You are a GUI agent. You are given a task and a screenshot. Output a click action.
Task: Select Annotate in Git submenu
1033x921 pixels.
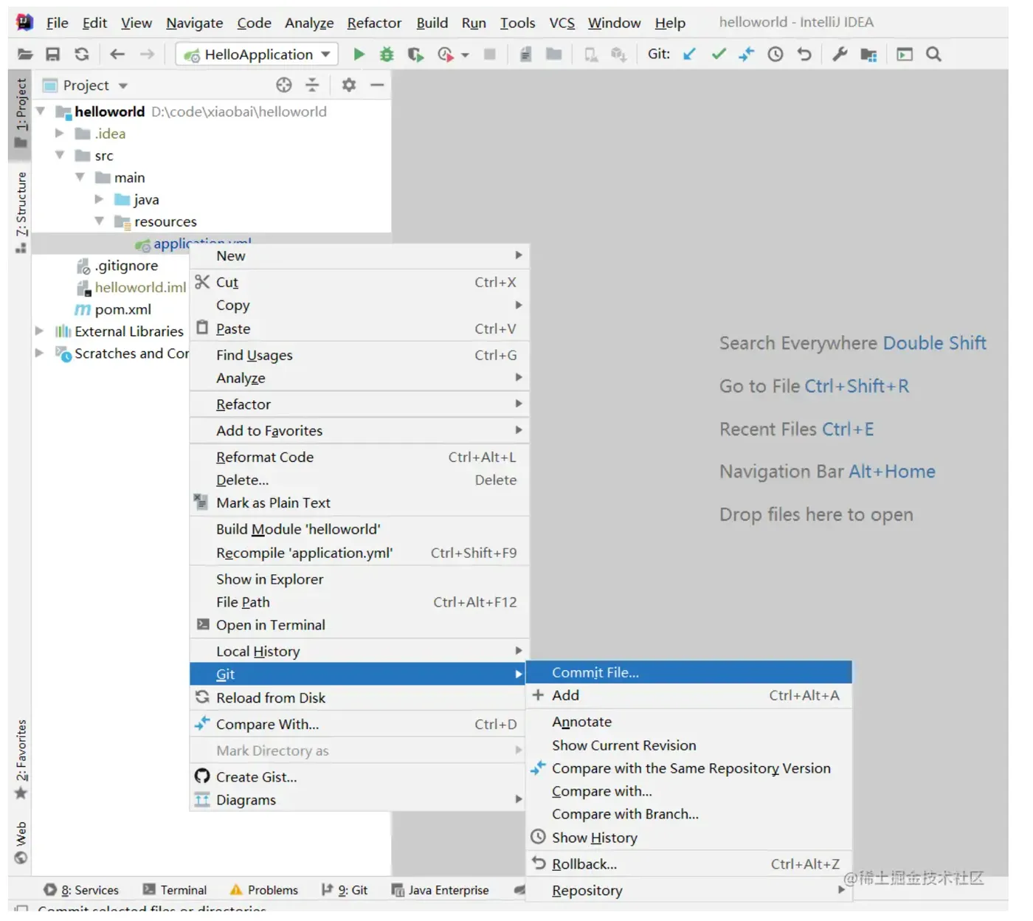click(689, 722)
